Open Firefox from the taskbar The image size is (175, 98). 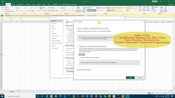[x=96, y=96]
